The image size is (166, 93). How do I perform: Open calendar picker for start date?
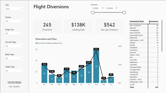tap(102, 8)
